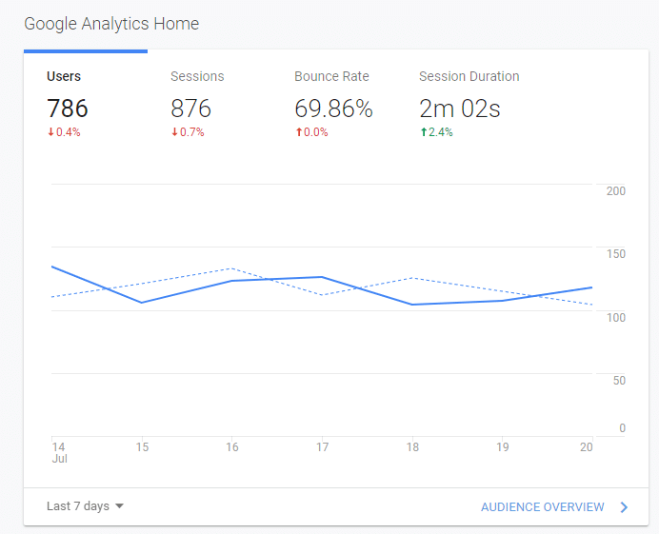The height and width of the screenshot is (534, 659).
Task: Click the Google Analytics Home heading
Action: pyautogui.click(x=111, y=24)
